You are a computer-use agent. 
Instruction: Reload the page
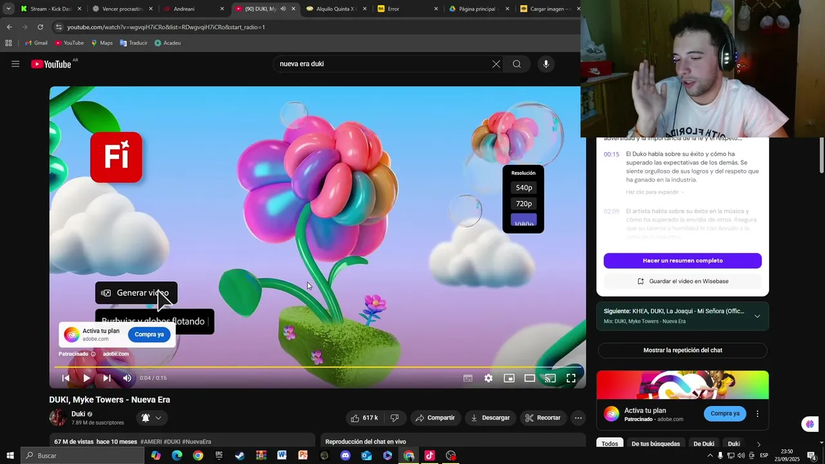pyautogui.click(x=40, y=27)
